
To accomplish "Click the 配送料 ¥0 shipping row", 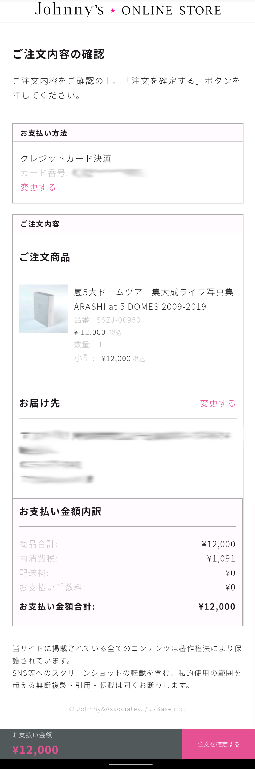I will tap(127, 573).
